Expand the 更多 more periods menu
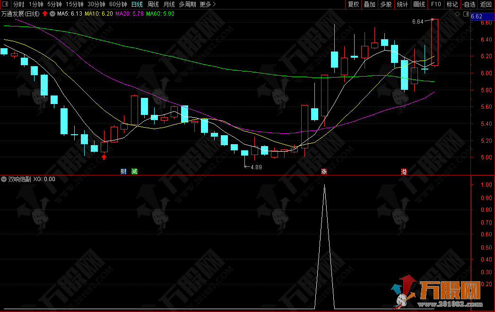 [208, 4]
